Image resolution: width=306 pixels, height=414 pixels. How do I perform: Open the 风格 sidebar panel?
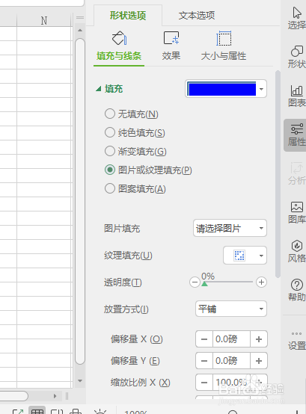297,251
